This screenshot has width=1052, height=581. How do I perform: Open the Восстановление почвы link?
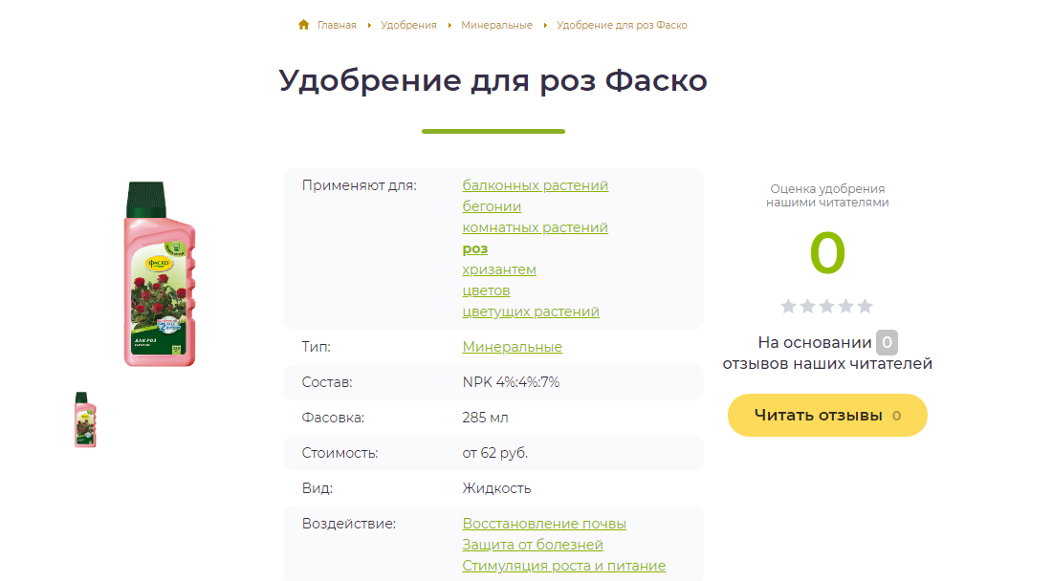[544, 524]
